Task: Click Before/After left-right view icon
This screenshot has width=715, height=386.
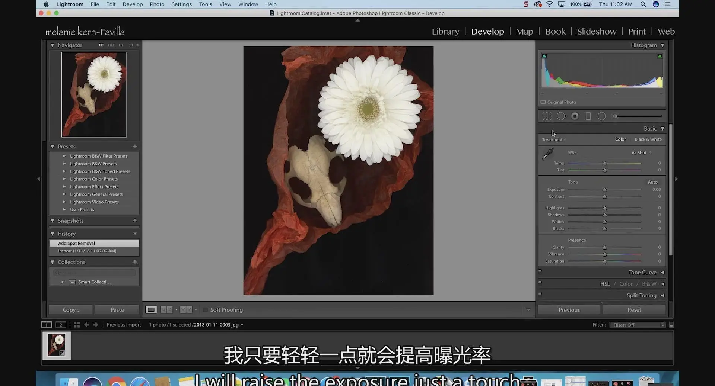Action: click(166, 310)
